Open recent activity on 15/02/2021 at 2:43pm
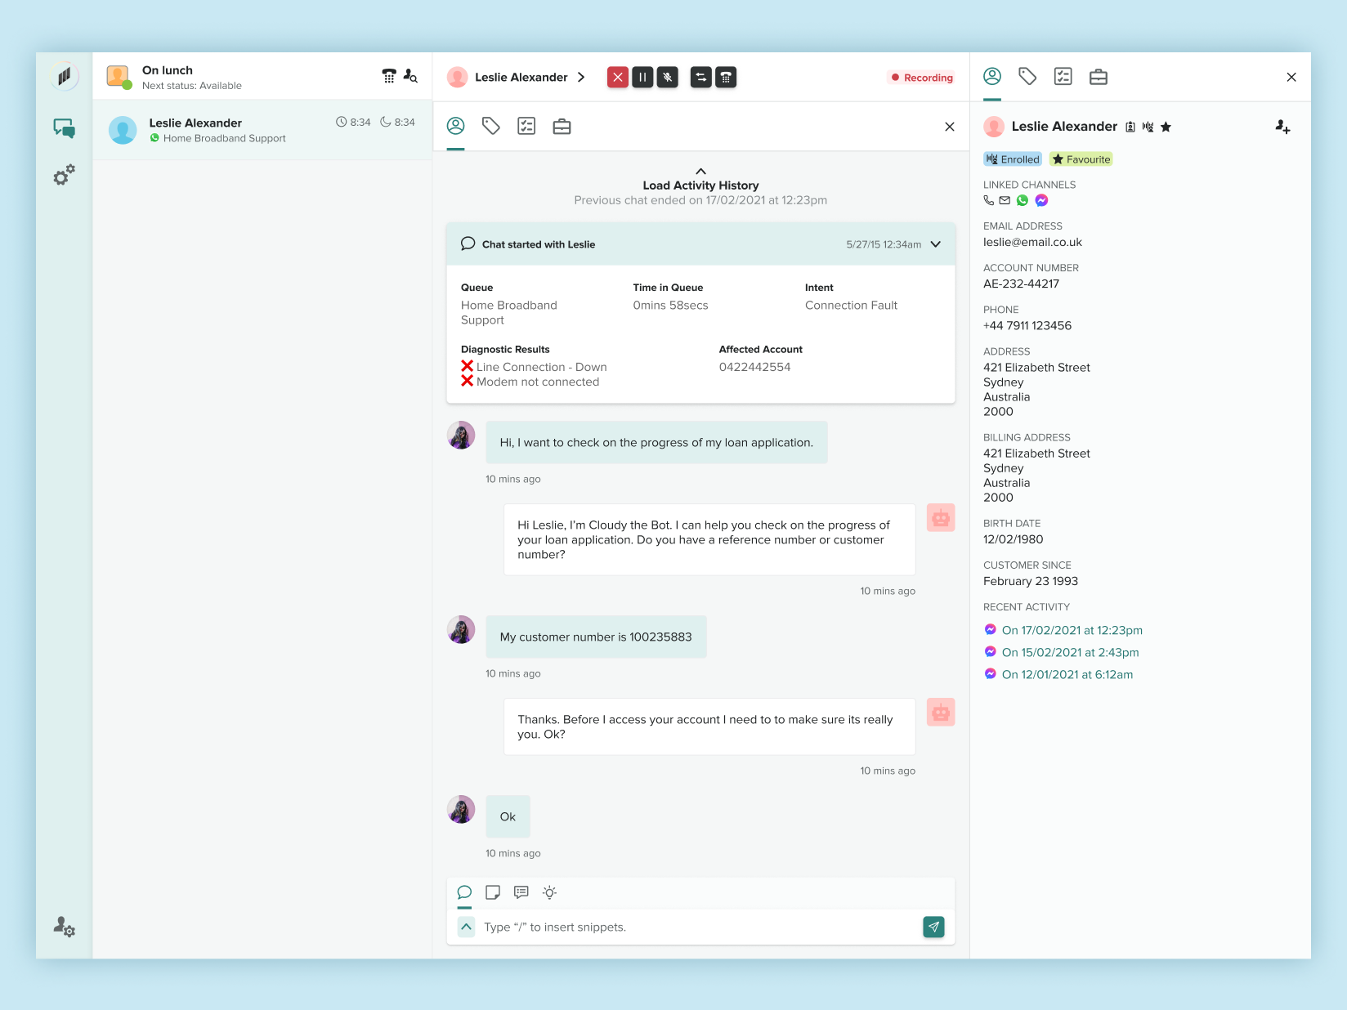Image resolution: width=1347 pixels, height=1010 pixels. pos(1070,652)
